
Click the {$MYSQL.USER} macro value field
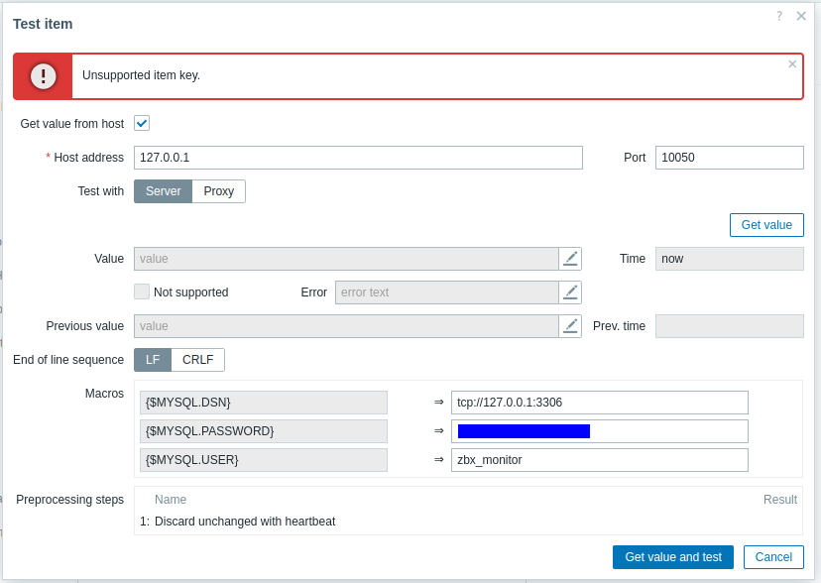coord(599,460)
